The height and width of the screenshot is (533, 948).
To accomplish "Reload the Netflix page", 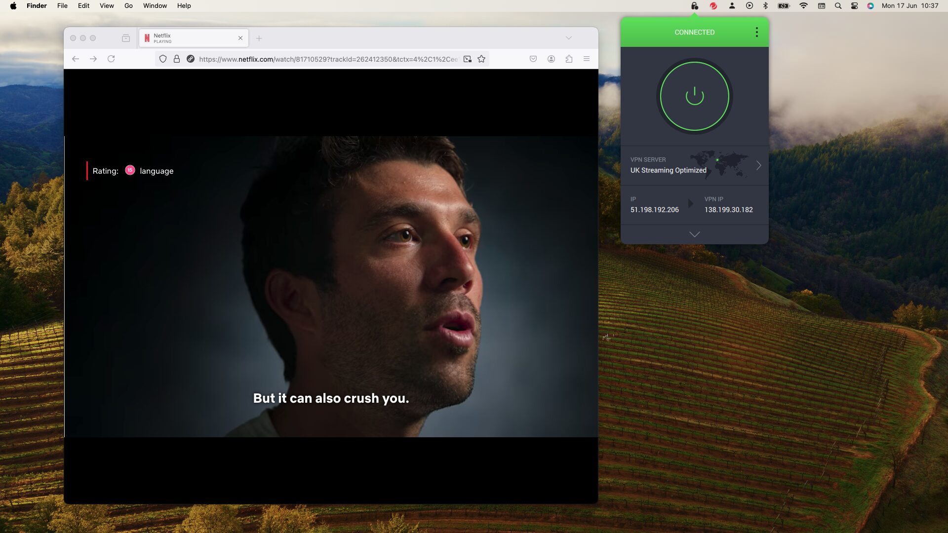I will tap(111, 59).
